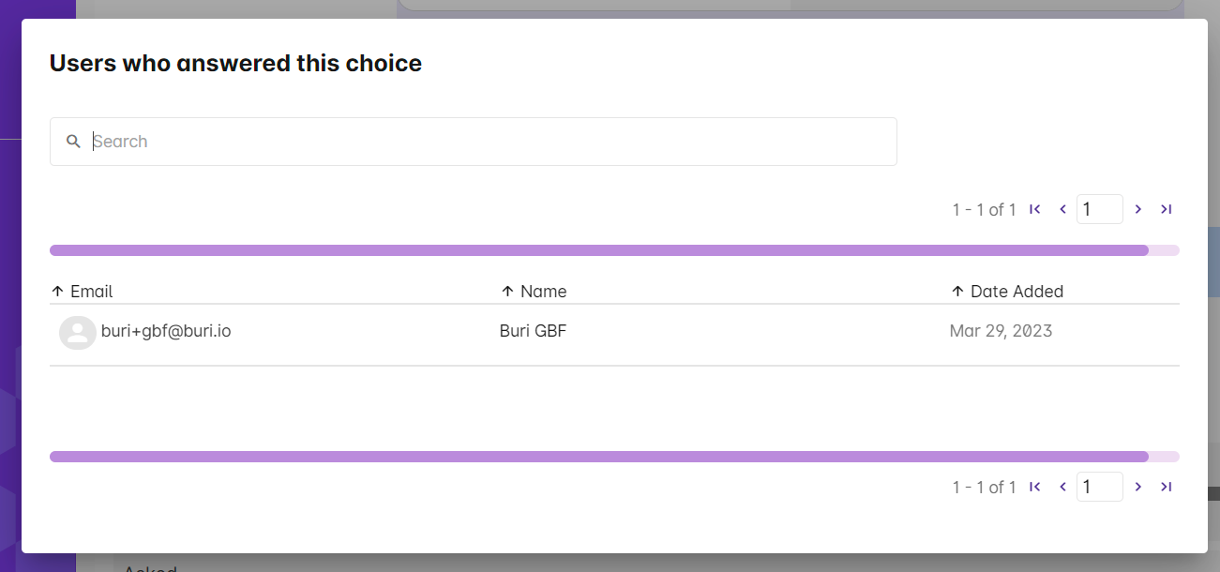Go to first page in bottom pagination
This screenshot has height=572, width=1220.
click(1035, 487)
